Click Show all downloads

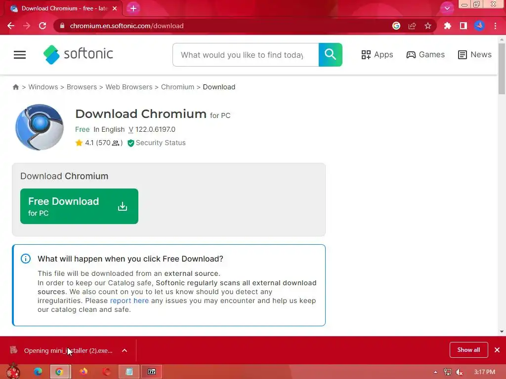(x=468, y=350)
